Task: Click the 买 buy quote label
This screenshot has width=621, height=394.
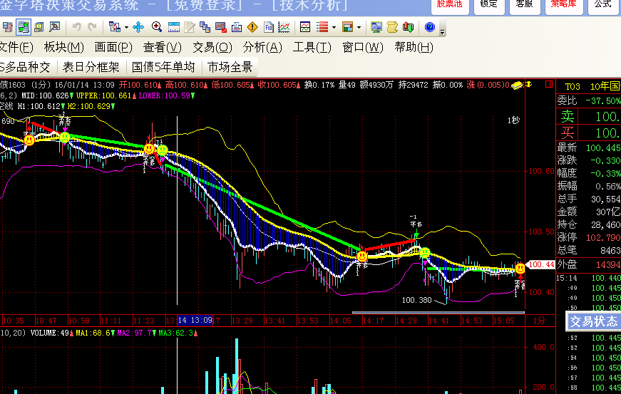Action: [x=567, y=133]
